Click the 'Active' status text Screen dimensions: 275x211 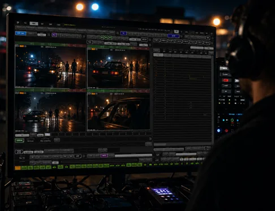(31, 141)
